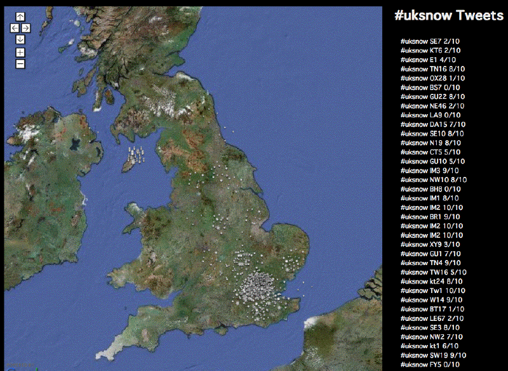This screenshot has height=371, width=508.
Task: Select tweet '#uksnow DA15 7/10'
Action: 433,124
